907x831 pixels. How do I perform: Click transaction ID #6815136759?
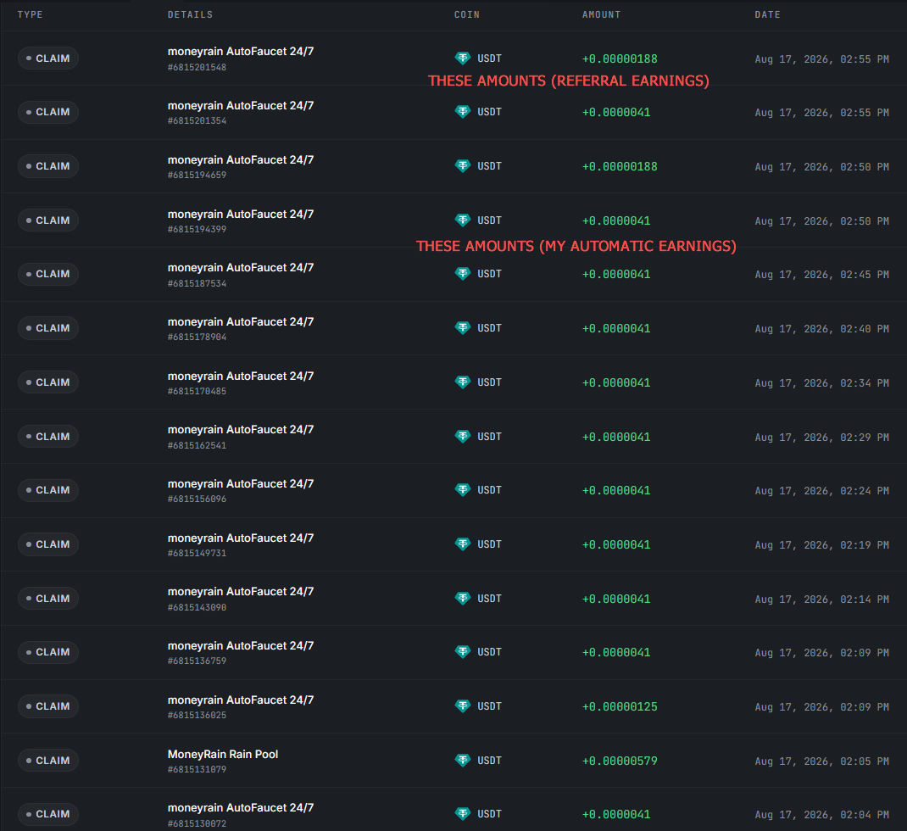tap(197, 661)
